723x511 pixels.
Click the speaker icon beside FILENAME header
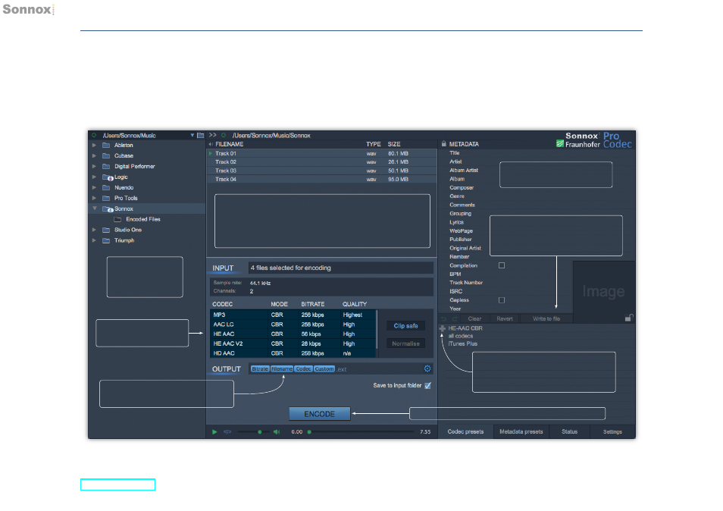pyautogui.click(x=211, y=144)
